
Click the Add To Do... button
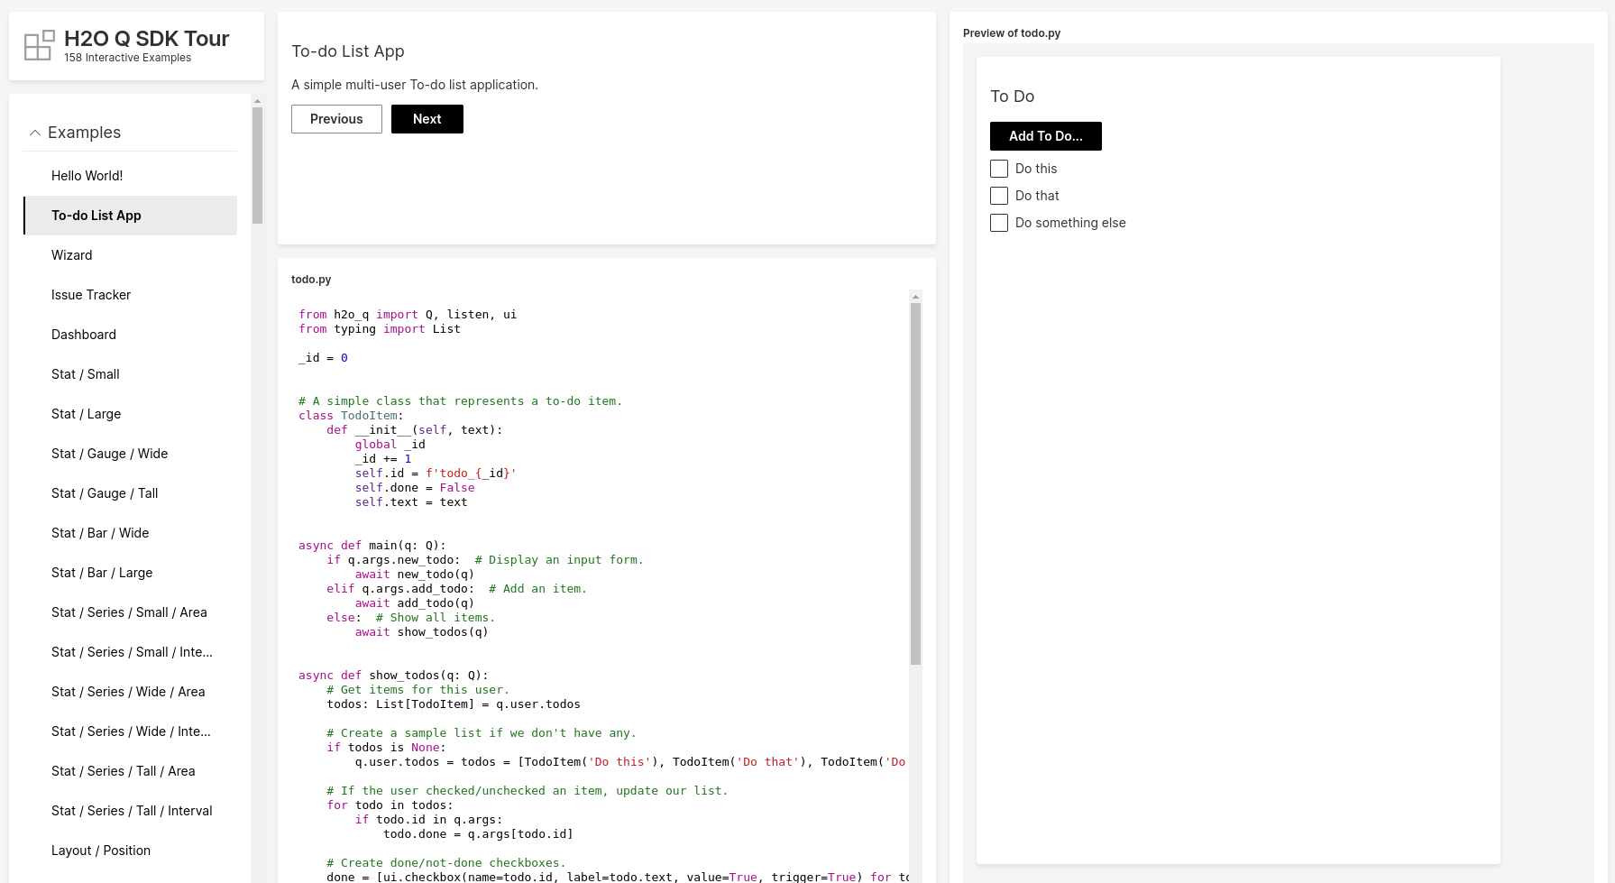click(1045, 136)
